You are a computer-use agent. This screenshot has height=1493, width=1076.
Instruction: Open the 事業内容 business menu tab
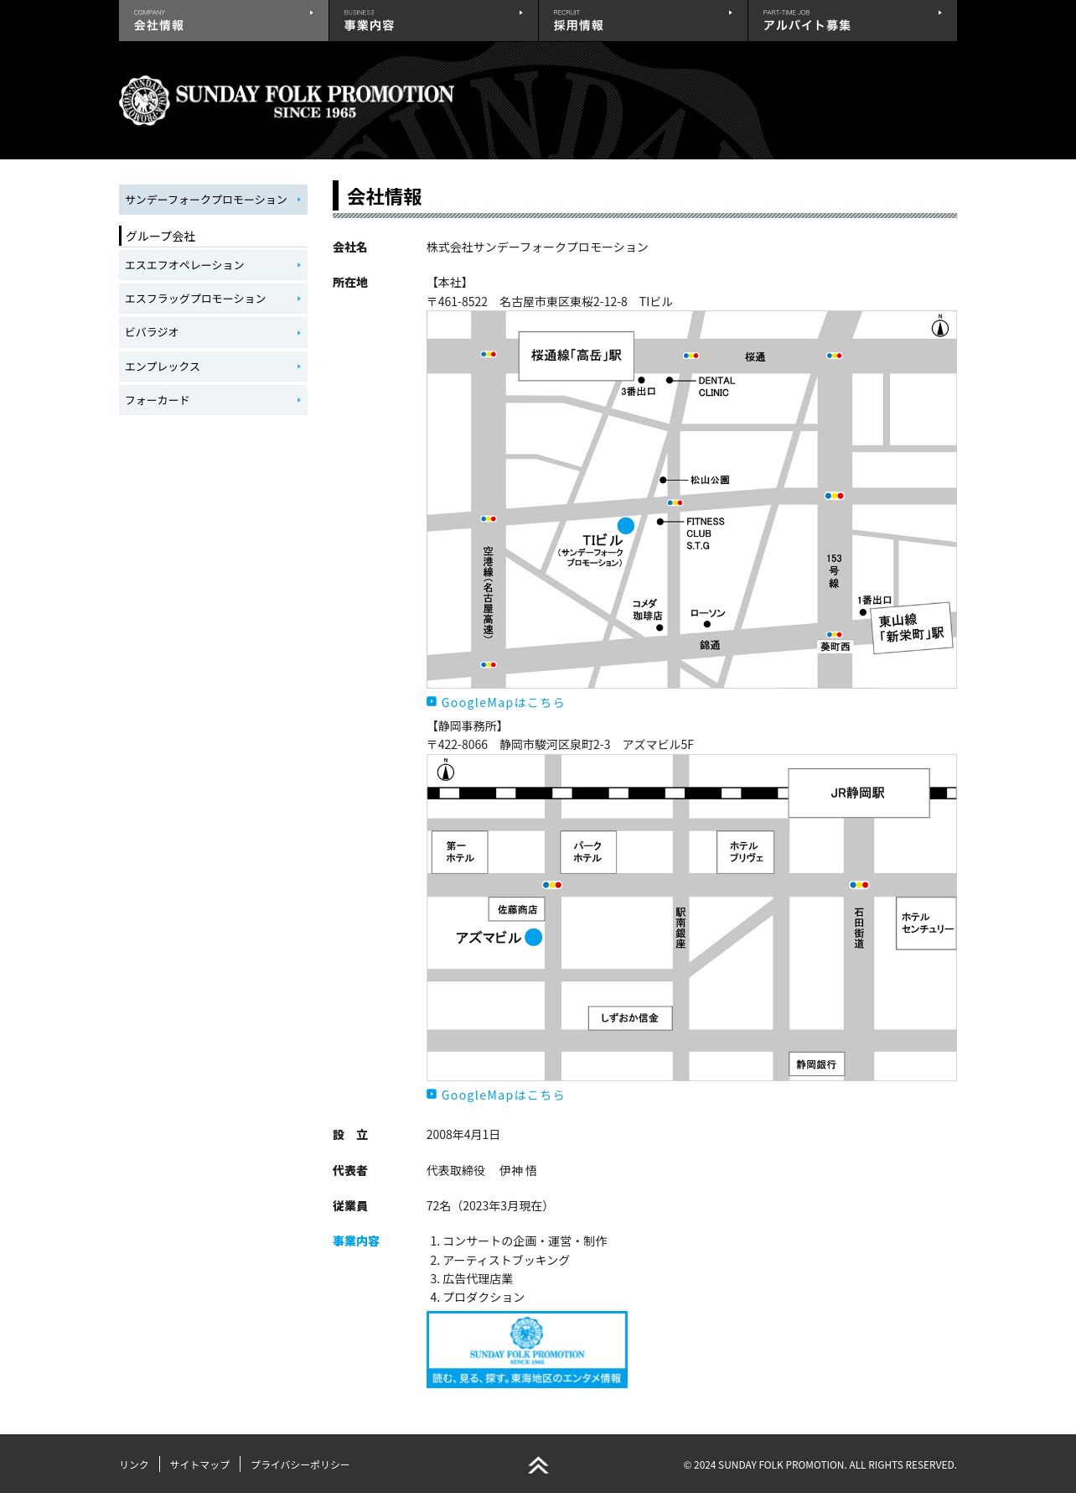tap(433, 20)
